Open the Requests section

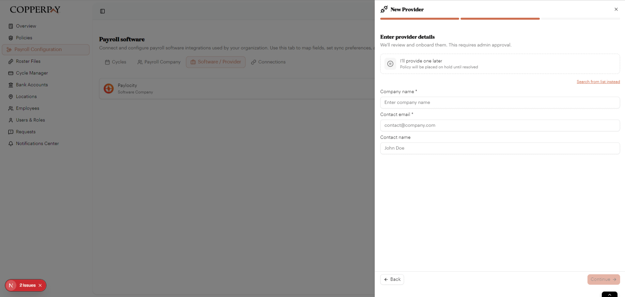point(26,132)
